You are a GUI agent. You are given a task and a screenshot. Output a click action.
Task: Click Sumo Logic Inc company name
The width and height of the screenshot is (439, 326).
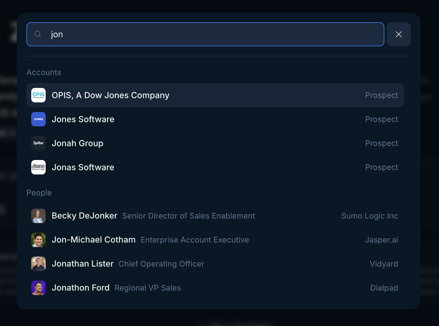pos(370,216)
